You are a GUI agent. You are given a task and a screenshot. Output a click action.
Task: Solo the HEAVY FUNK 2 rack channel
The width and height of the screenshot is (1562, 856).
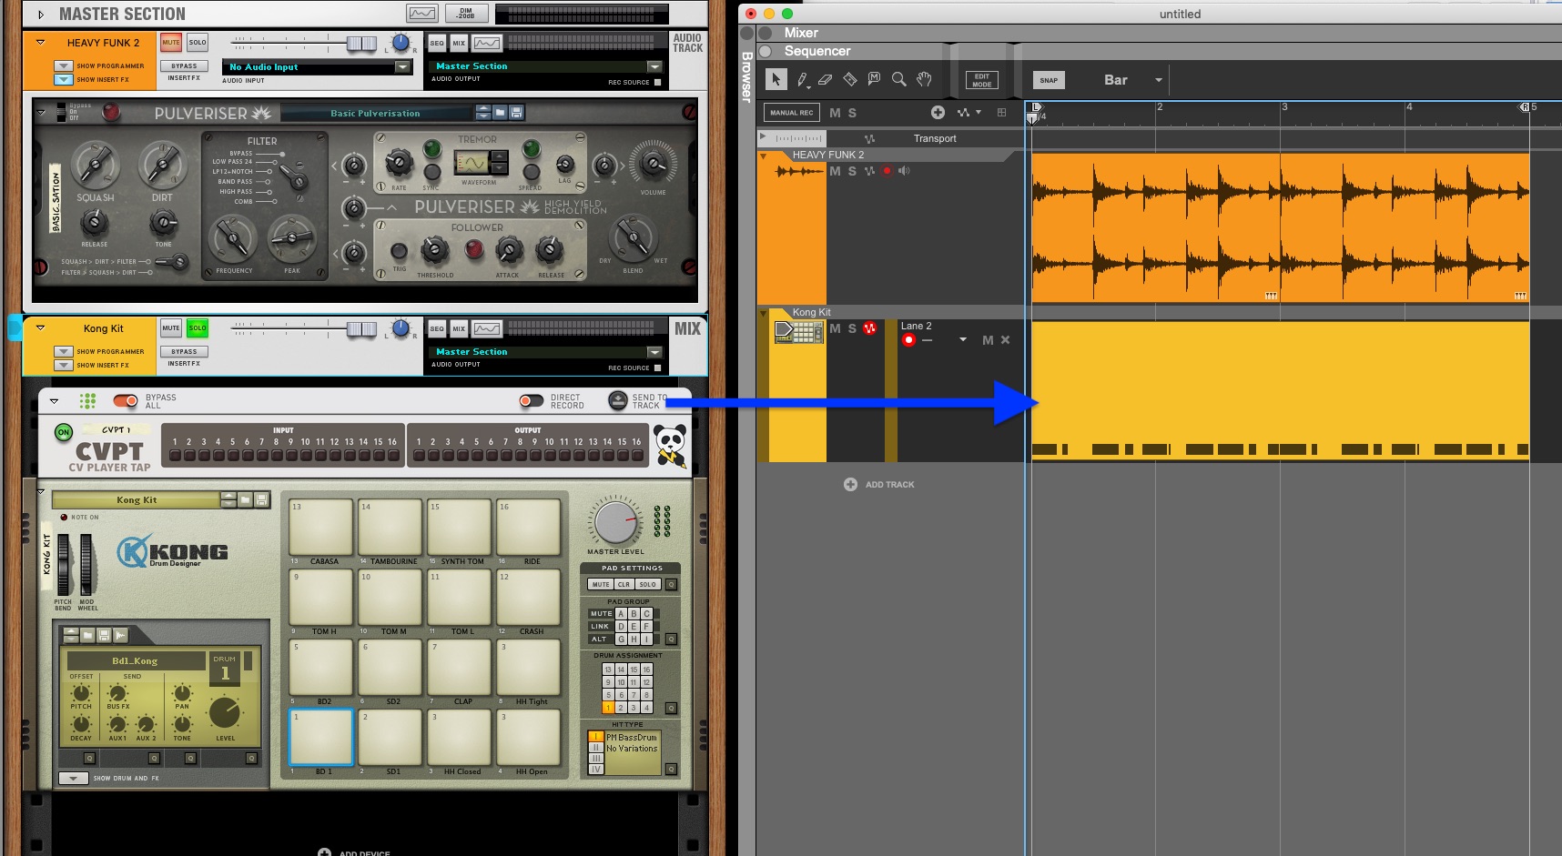point(198,42)
